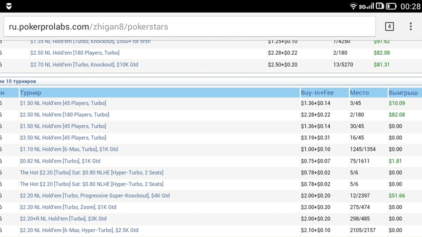
Task: Open $2.70 NL Hold'em [Turbo, Knockout] $10K Gtd
Action: tap(84, 65)
